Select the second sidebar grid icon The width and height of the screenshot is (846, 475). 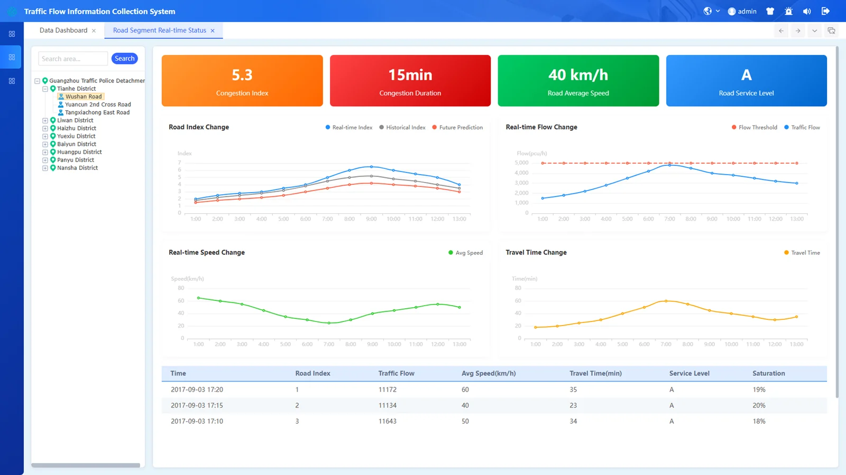tap(12, 57)
